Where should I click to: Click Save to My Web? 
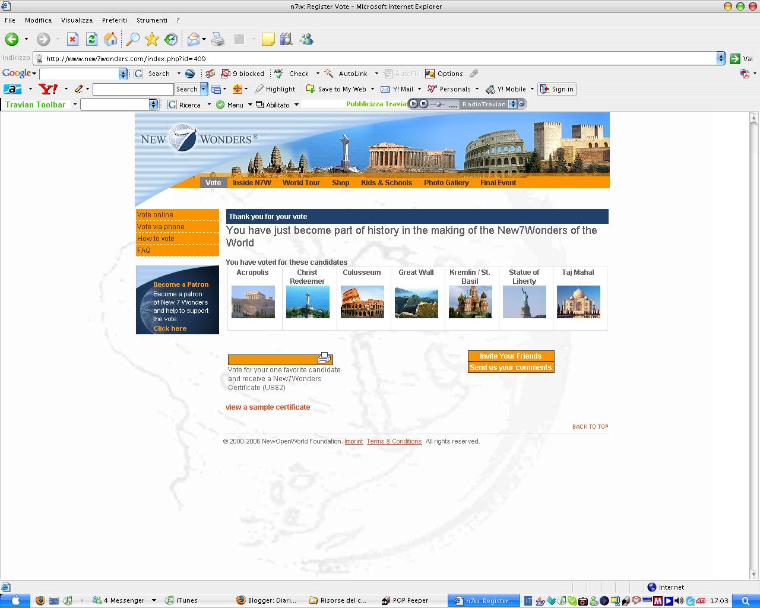pos(336,89)
